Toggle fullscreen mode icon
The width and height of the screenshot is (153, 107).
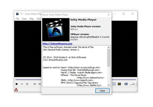click(x=114, y=84)
